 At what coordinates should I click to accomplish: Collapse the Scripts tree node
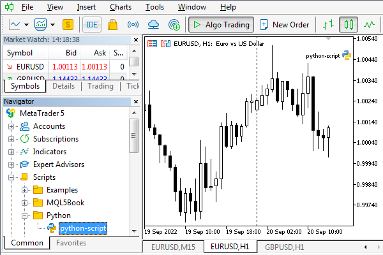[11, 177]
